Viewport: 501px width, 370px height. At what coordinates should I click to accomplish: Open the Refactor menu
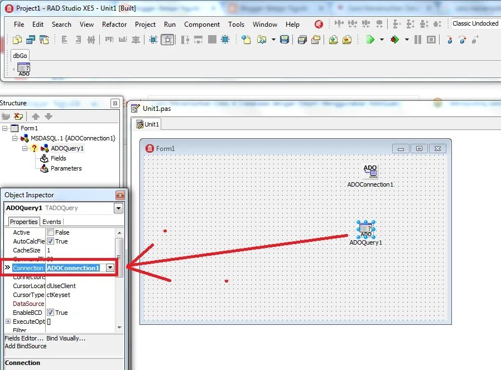114,25
